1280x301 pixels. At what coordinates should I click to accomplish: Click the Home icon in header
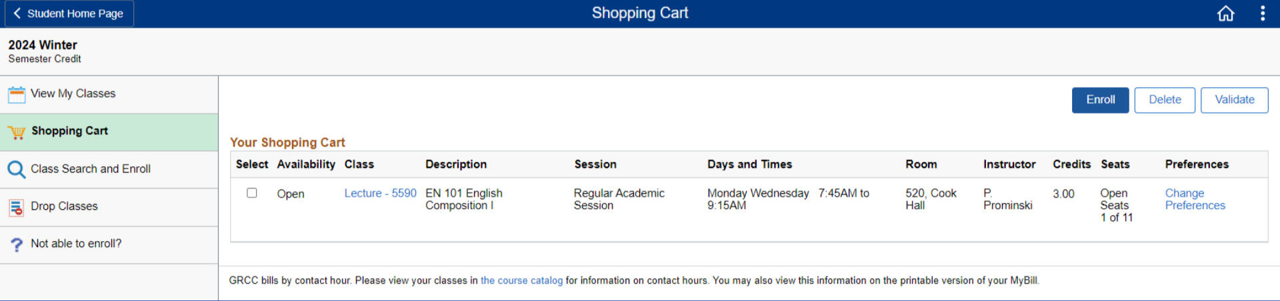[x=1225, y=13]
